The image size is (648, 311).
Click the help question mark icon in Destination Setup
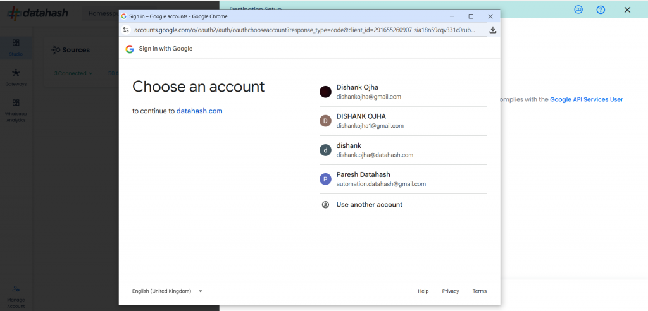(x=601, y=10)
